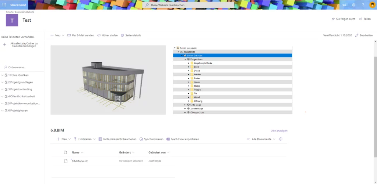Screen dimensions: 377x184
Task: Open the Geändert von column dropdown
Action: 168,152
